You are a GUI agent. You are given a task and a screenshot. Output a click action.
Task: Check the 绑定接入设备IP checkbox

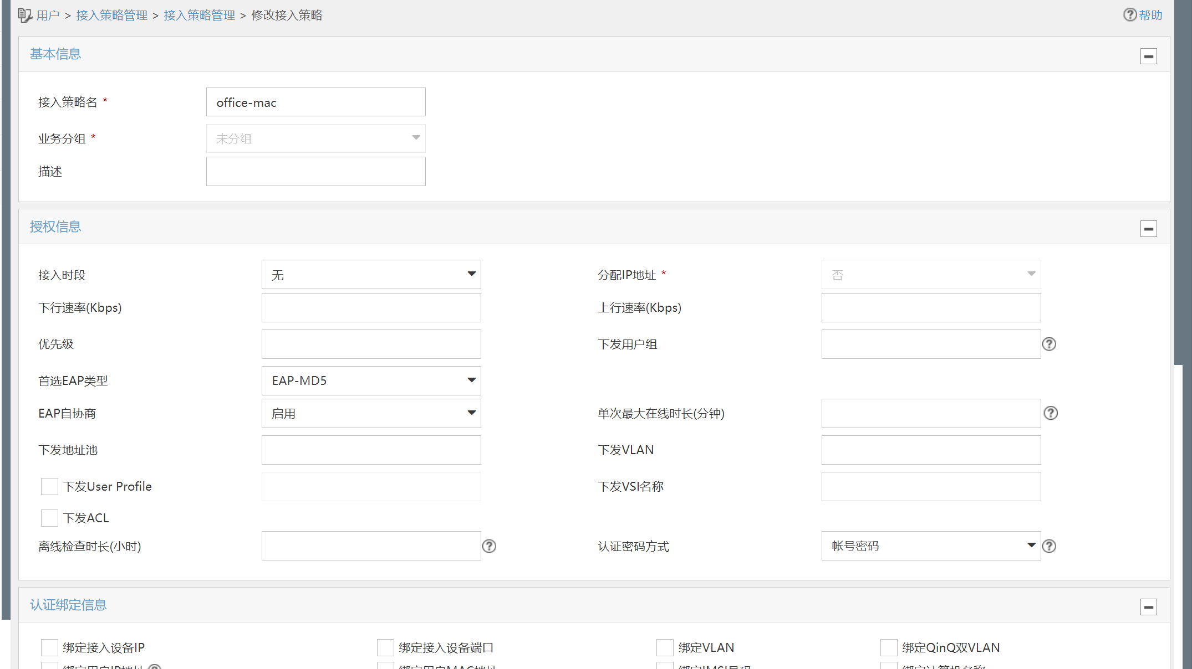49,647
